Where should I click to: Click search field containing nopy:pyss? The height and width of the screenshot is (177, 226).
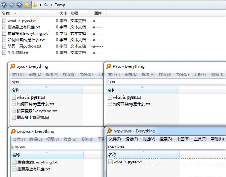click(x=167, y=146)
